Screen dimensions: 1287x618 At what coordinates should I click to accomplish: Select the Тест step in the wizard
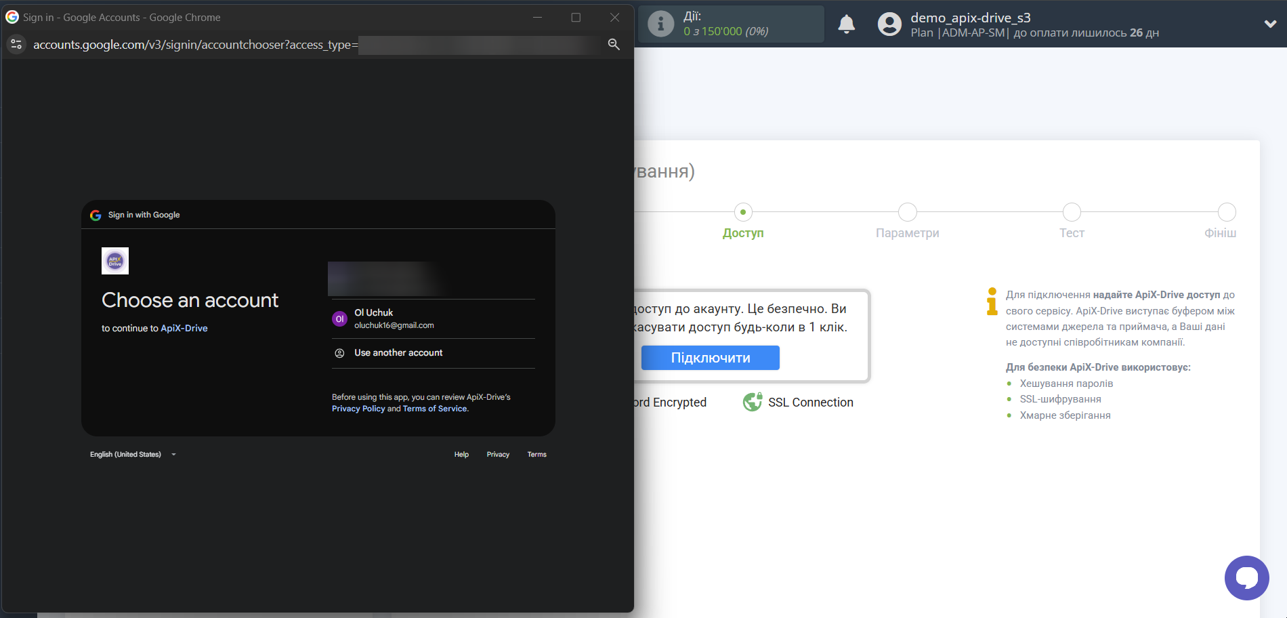[x=1072, y=222]
